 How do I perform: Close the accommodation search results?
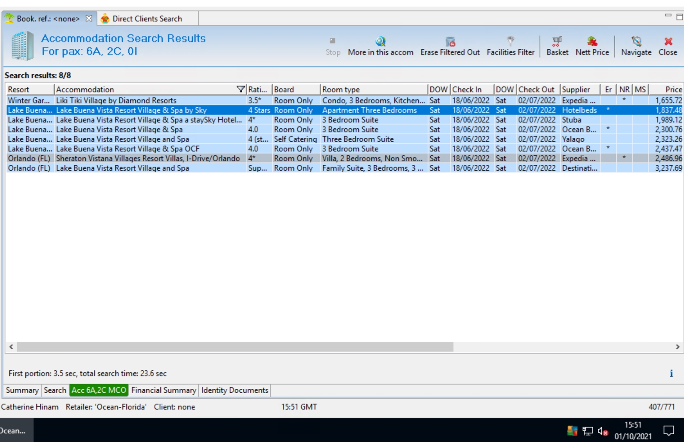point(668,46)
